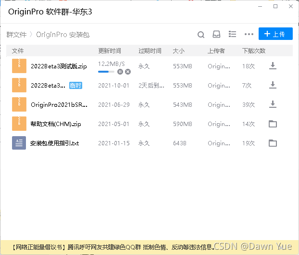
Task: Click the 39次 download count
Action: coord(249,105)
